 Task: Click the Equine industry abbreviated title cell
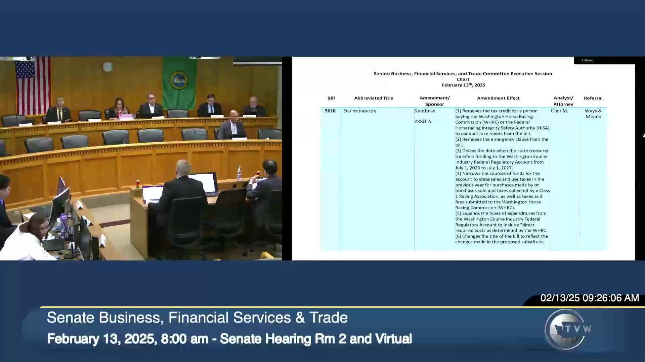point(359,111)
